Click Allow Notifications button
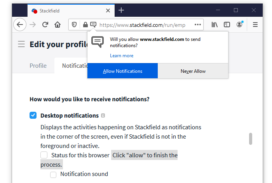272x183 pixels. (x=122, y=71)
